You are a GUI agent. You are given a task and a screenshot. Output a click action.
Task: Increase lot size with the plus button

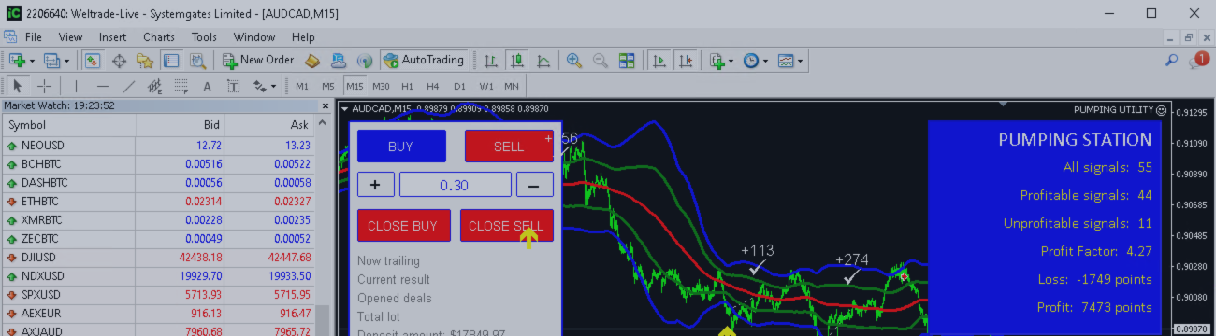(375, 185)
